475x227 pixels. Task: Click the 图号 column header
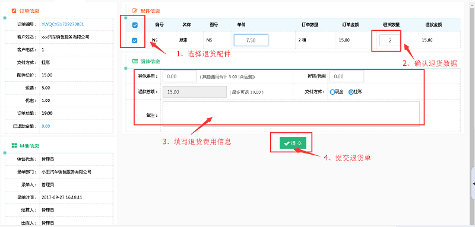214,25
